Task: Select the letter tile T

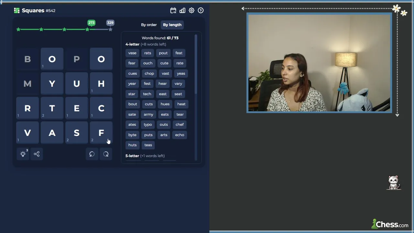Action: 52,108
